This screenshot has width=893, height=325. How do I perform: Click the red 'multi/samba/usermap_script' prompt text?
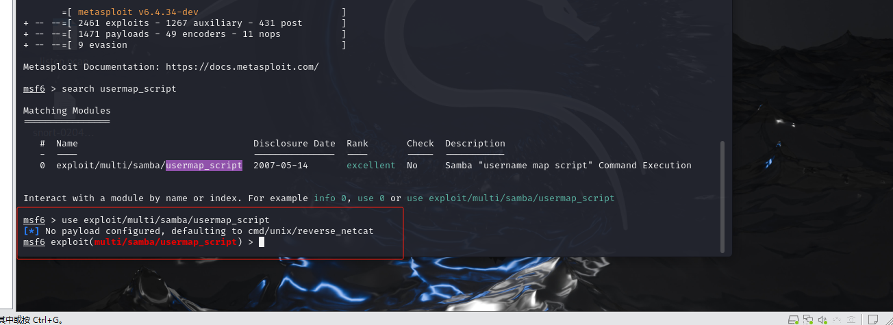pos(166,242)
